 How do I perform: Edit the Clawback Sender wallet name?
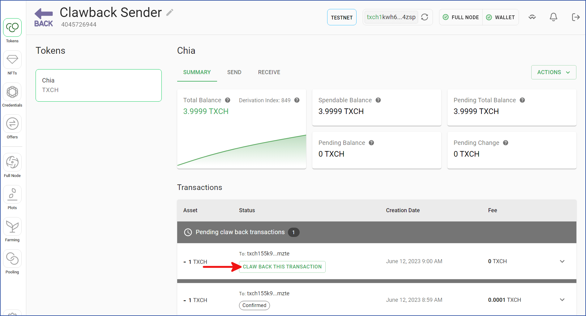[x=169, y=12]
